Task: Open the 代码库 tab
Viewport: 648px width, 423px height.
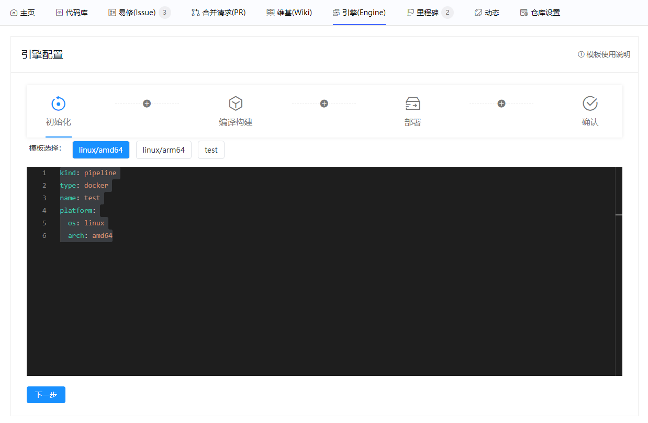Action: click(x=72, y=13)
